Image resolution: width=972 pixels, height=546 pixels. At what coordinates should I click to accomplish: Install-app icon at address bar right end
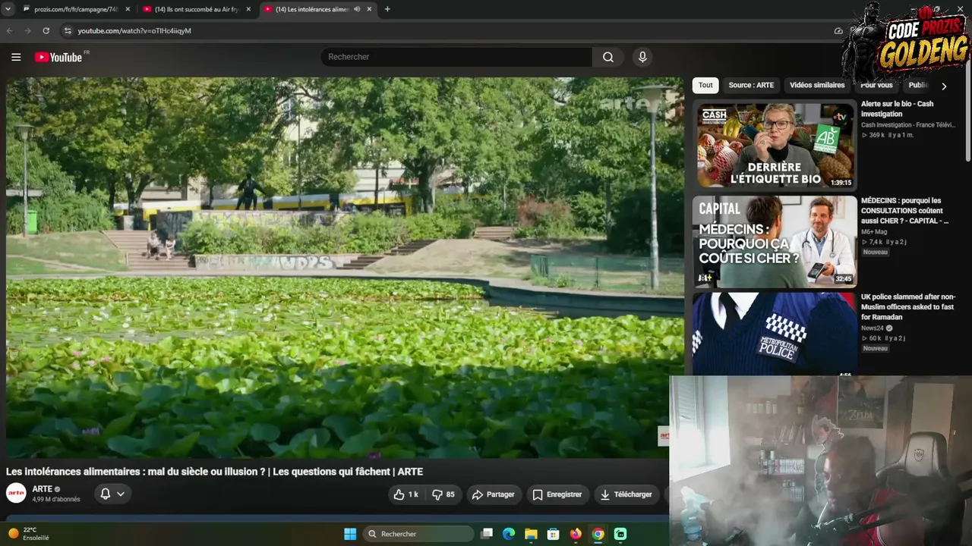838,31
